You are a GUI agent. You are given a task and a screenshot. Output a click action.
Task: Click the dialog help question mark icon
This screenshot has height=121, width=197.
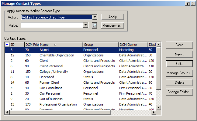pos(187,4)
